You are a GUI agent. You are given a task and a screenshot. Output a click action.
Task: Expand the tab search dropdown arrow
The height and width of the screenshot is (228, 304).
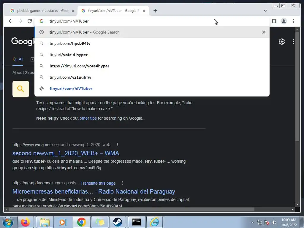pos(265,11)
